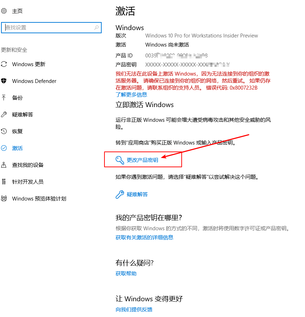Launch the blue 疑难解答 troubleshooter link

(137, 195)
